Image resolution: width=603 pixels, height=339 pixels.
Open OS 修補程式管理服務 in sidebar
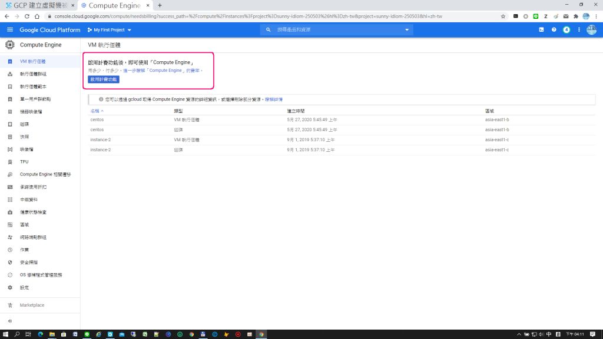point(40,275)
